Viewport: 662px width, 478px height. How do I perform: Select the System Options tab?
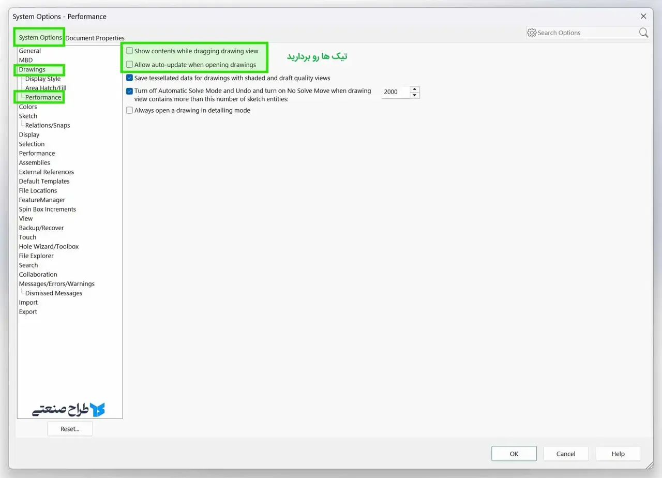[x=40, y=37]
